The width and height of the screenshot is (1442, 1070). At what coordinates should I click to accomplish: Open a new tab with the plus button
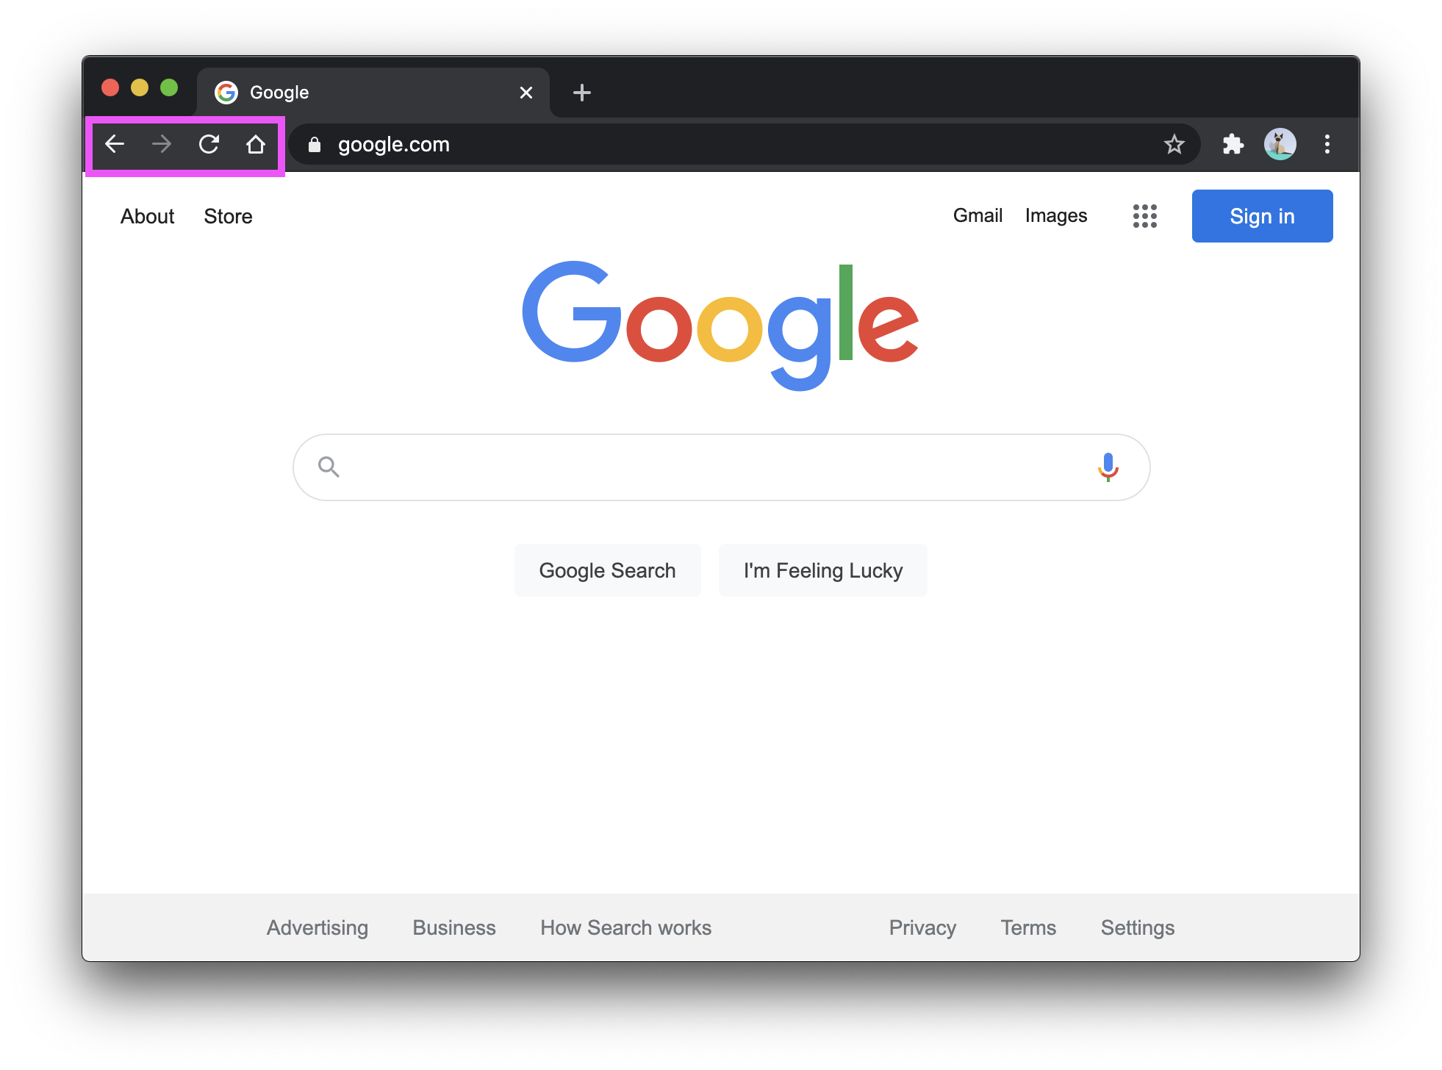(582, 93)
